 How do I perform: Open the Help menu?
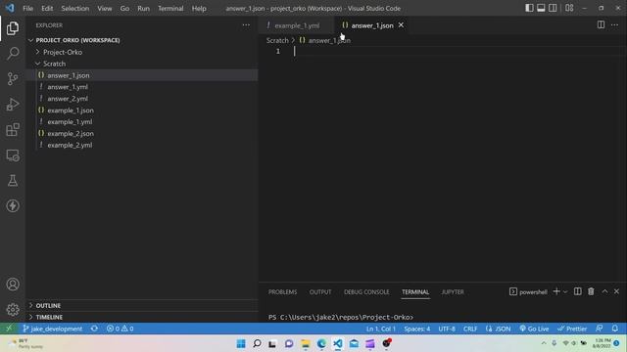[x=199, y=8]
